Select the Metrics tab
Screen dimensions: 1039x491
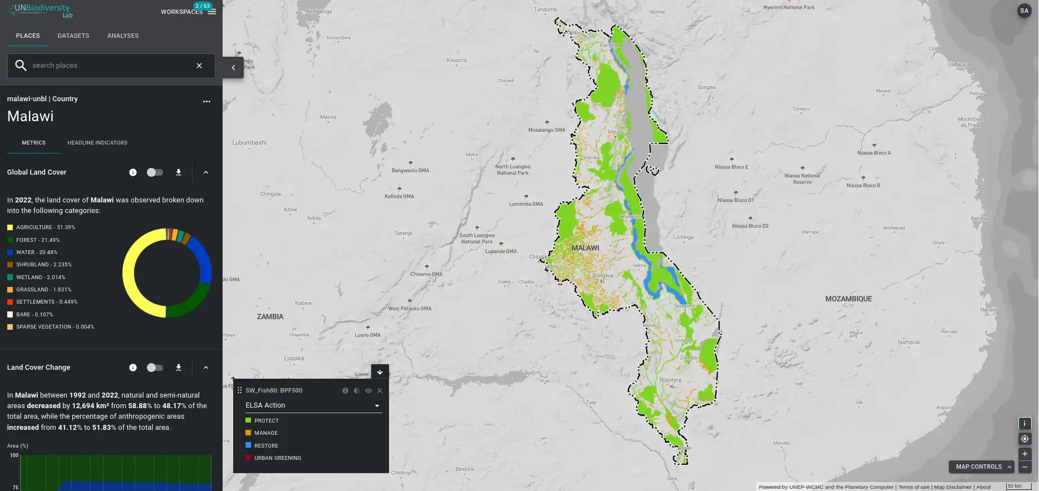(x=34, y=143)
